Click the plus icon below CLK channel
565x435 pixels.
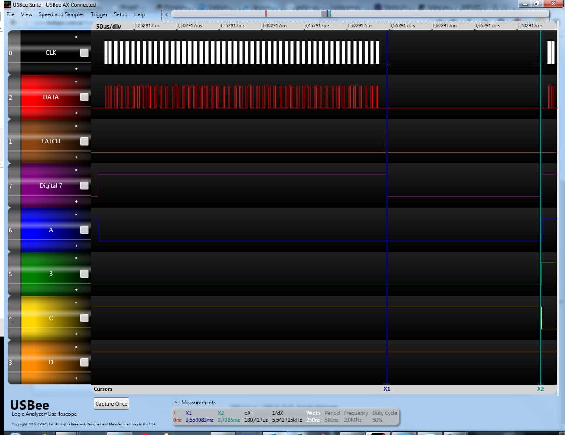click(76, 68)
